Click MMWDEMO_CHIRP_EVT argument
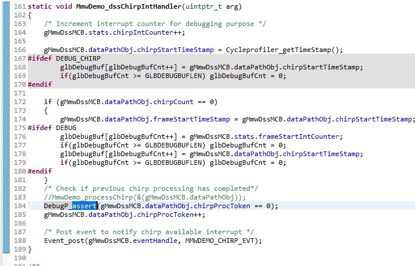 (x=220, y=241)
